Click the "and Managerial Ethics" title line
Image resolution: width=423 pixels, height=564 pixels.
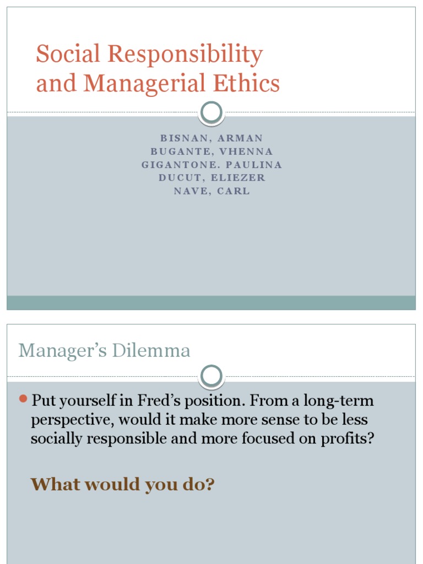(x=158, y=84)
